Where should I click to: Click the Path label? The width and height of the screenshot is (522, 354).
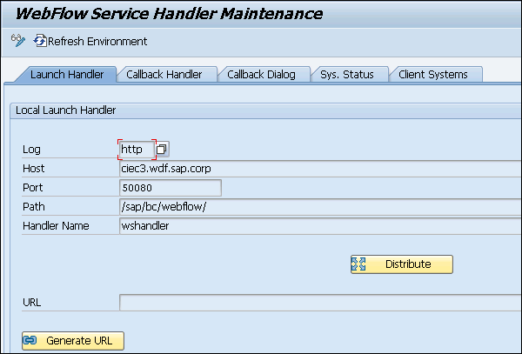tap(34, 207)
